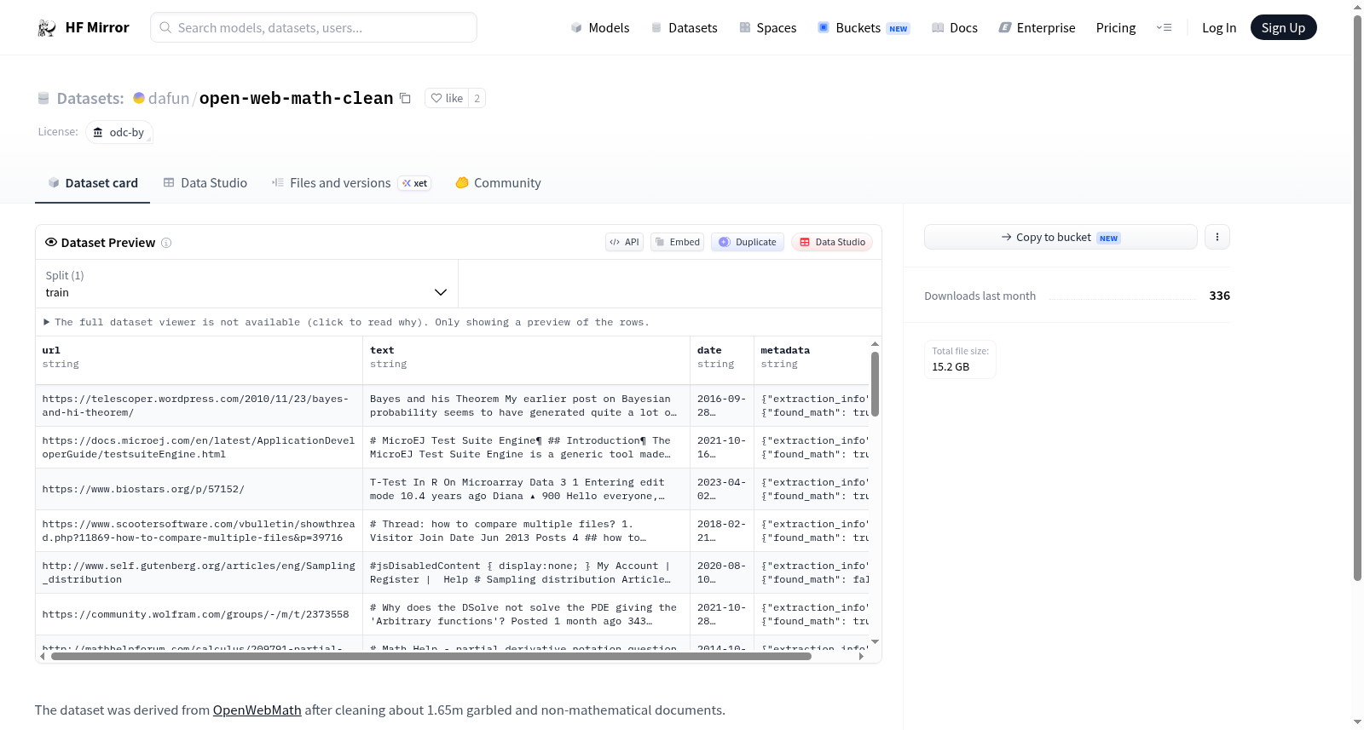Expand the Split train dropdown
Viewport: 1364px width, 730px height.
[246, 284]
